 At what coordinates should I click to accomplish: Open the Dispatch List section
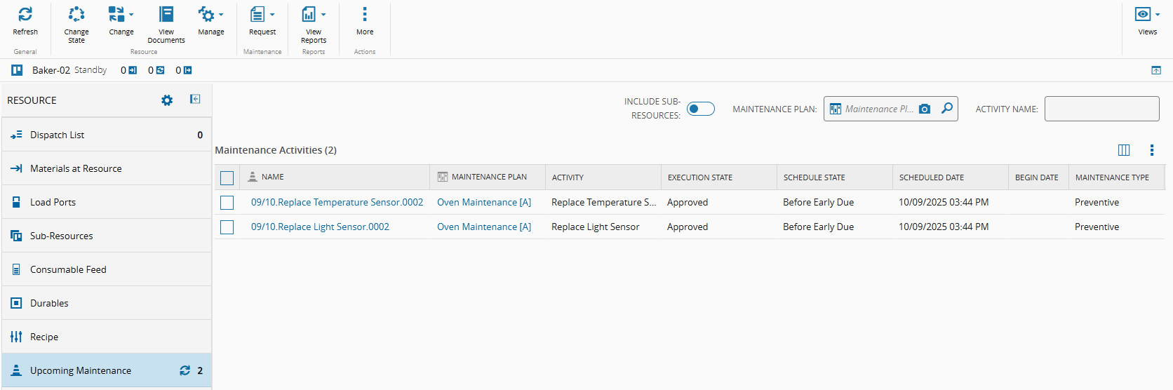tap(107, 135)
